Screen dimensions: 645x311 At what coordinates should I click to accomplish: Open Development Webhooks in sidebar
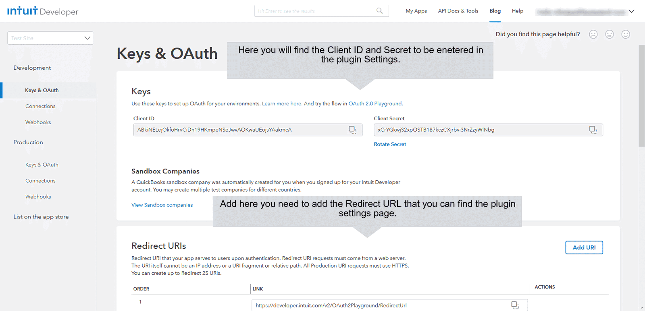38,122
